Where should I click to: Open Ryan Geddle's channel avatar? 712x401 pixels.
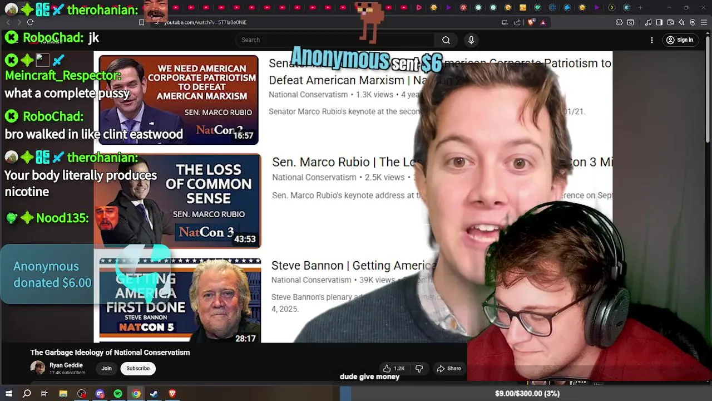[38, 368]
